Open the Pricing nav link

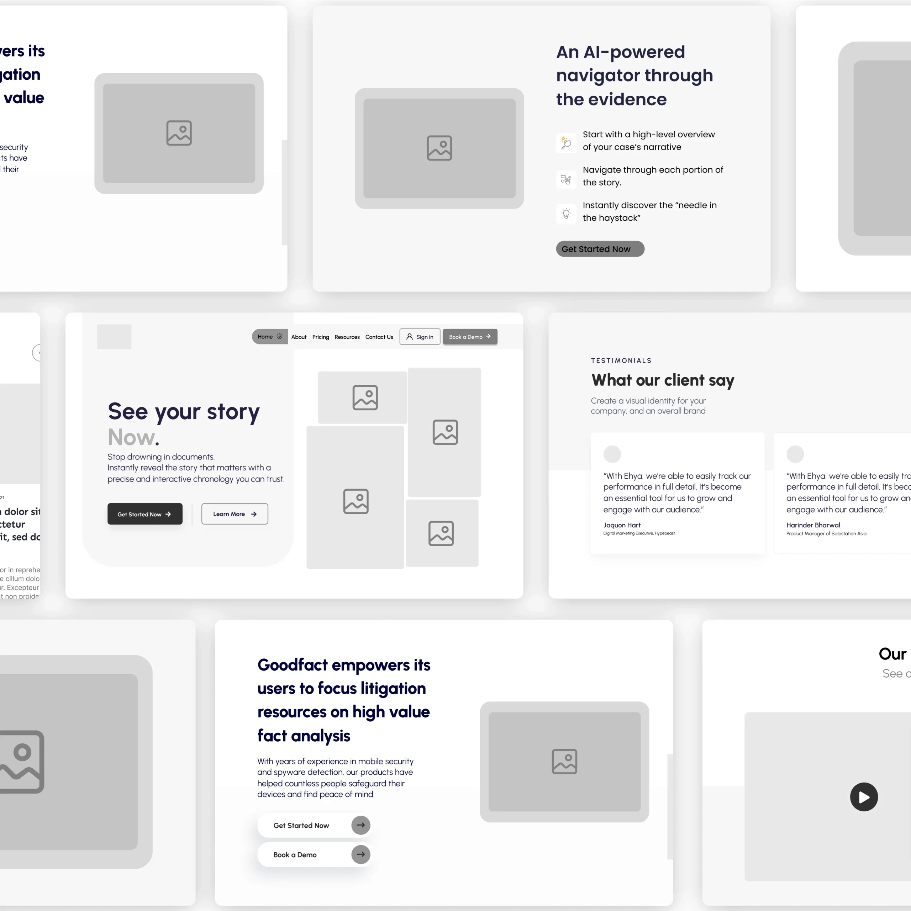pos(321,337)
